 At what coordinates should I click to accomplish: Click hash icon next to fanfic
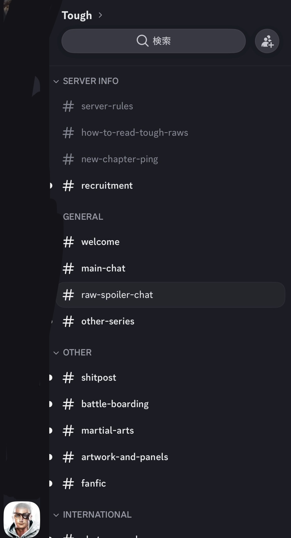pos(68,483)
